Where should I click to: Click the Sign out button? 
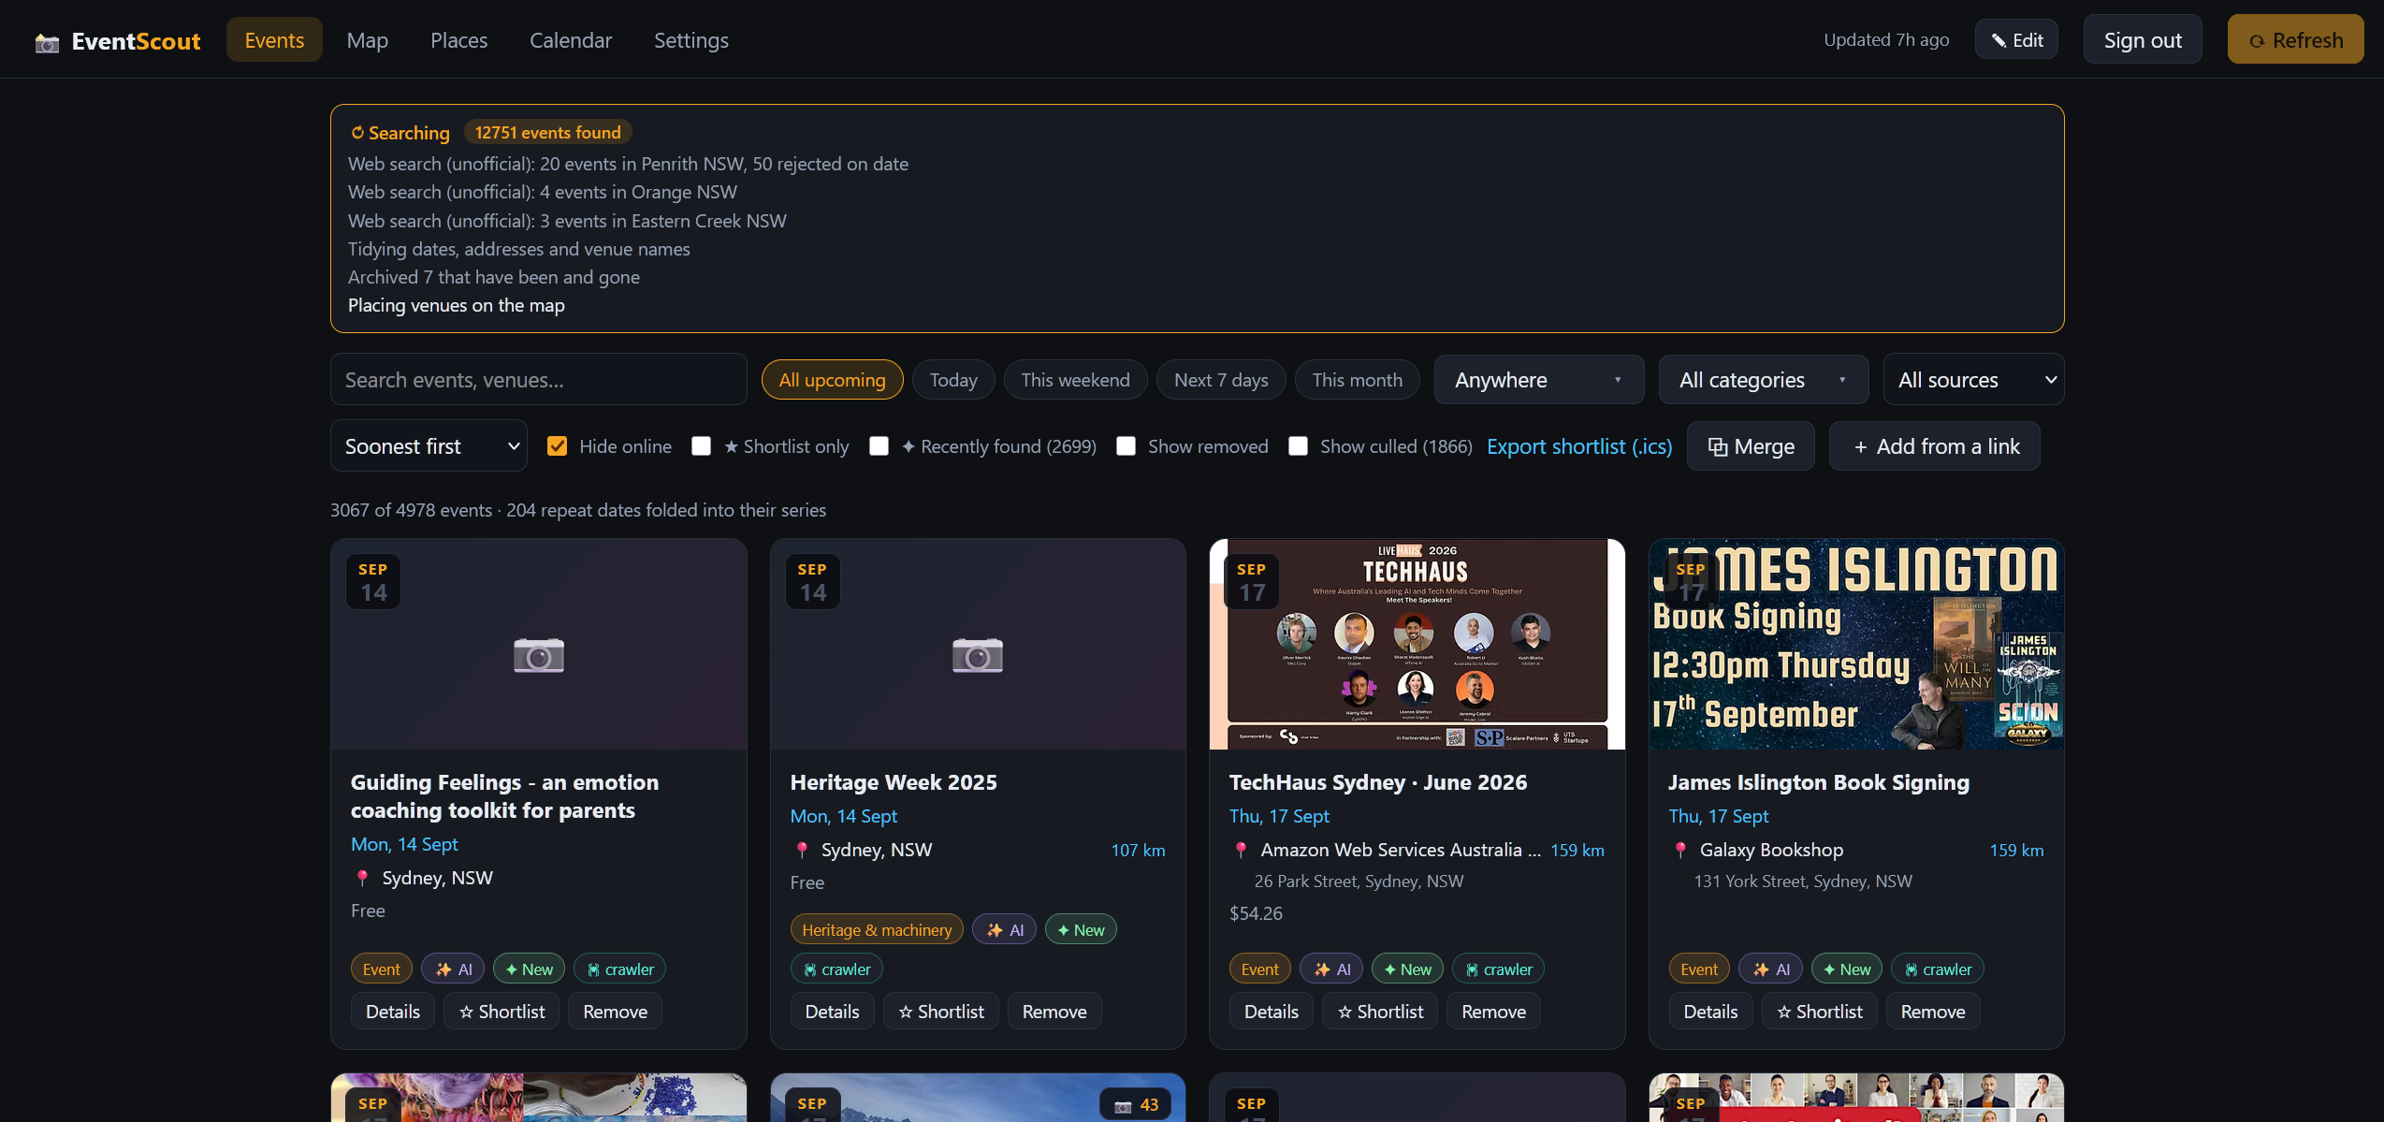(2143, 40)
